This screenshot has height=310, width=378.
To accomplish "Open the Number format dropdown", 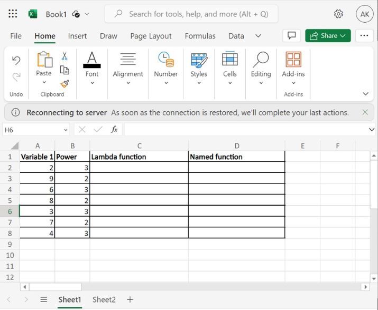I will pyautogui.click(x=166, y=66).
